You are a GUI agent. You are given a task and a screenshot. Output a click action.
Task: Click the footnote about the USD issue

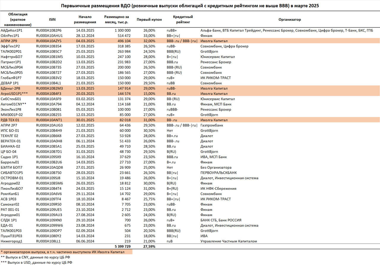[37, 263]
